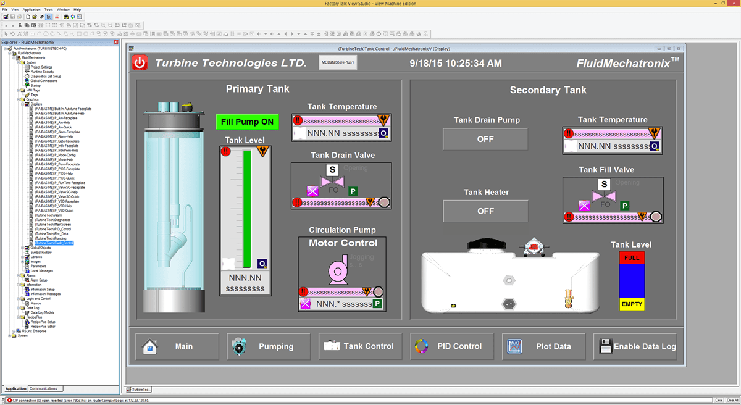Click the Primary Tank Level alarm exclamation icon
The image size is (741, 405).
coord(227,152)
